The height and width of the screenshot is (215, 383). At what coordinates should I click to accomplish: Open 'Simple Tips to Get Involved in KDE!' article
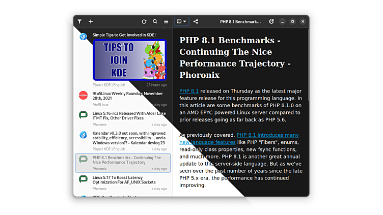124,35
